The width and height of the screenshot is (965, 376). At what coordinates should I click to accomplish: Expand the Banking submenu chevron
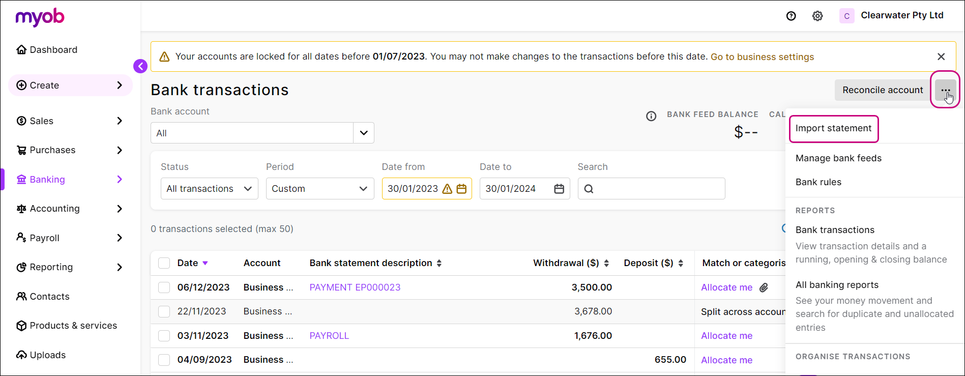tap(120, 179)
